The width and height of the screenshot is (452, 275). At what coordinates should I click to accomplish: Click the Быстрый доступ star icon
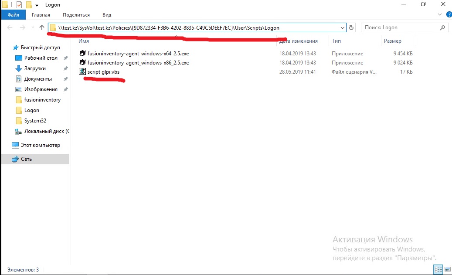16,47
